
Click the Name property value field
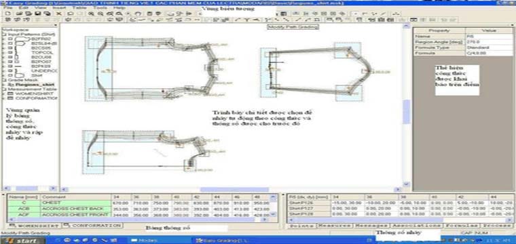tap(489, 36)
